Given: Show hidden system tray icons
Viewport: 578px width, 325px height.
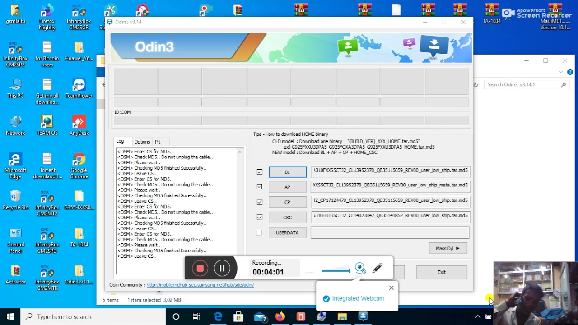Looking at the screenshot, I should pyautogui.click(x=478, y=317).
